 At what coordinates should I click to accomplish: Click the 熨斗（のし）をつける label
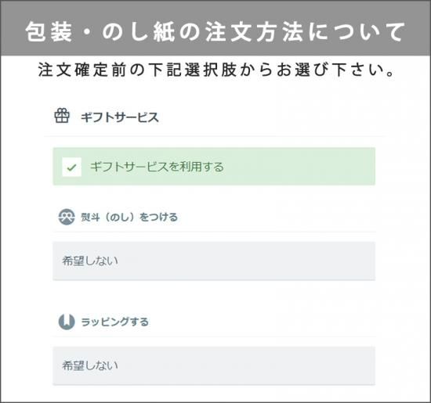pyautogui.click(x=129, y=217)
